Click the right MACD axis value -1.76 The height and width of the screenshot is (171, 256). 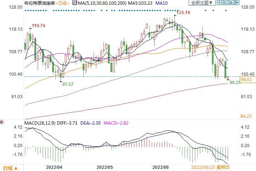[246, 154]
